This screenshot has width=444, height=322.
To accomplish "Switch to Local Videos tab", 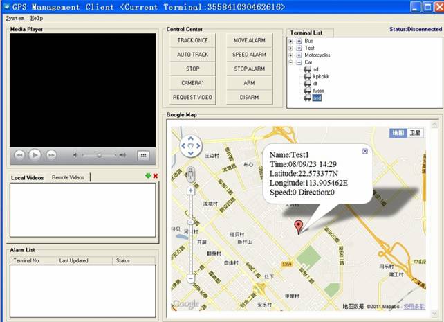I will [27, 178].
